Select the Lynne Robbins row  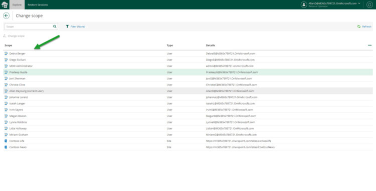tap(188, 122)
